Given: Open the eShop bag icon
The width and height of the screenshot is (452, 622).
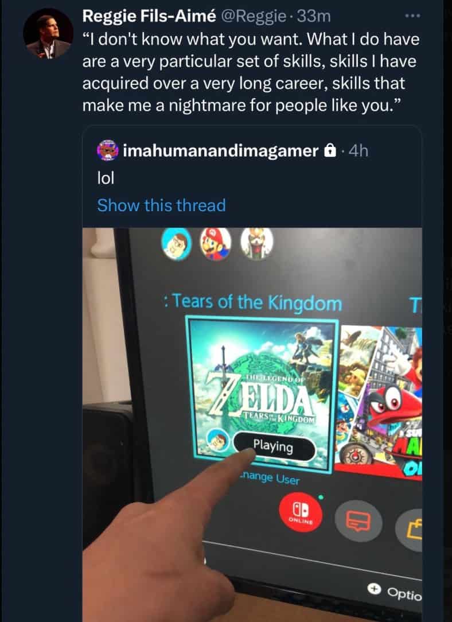Looking at the screenshot, I should click(x=409, y=530).
